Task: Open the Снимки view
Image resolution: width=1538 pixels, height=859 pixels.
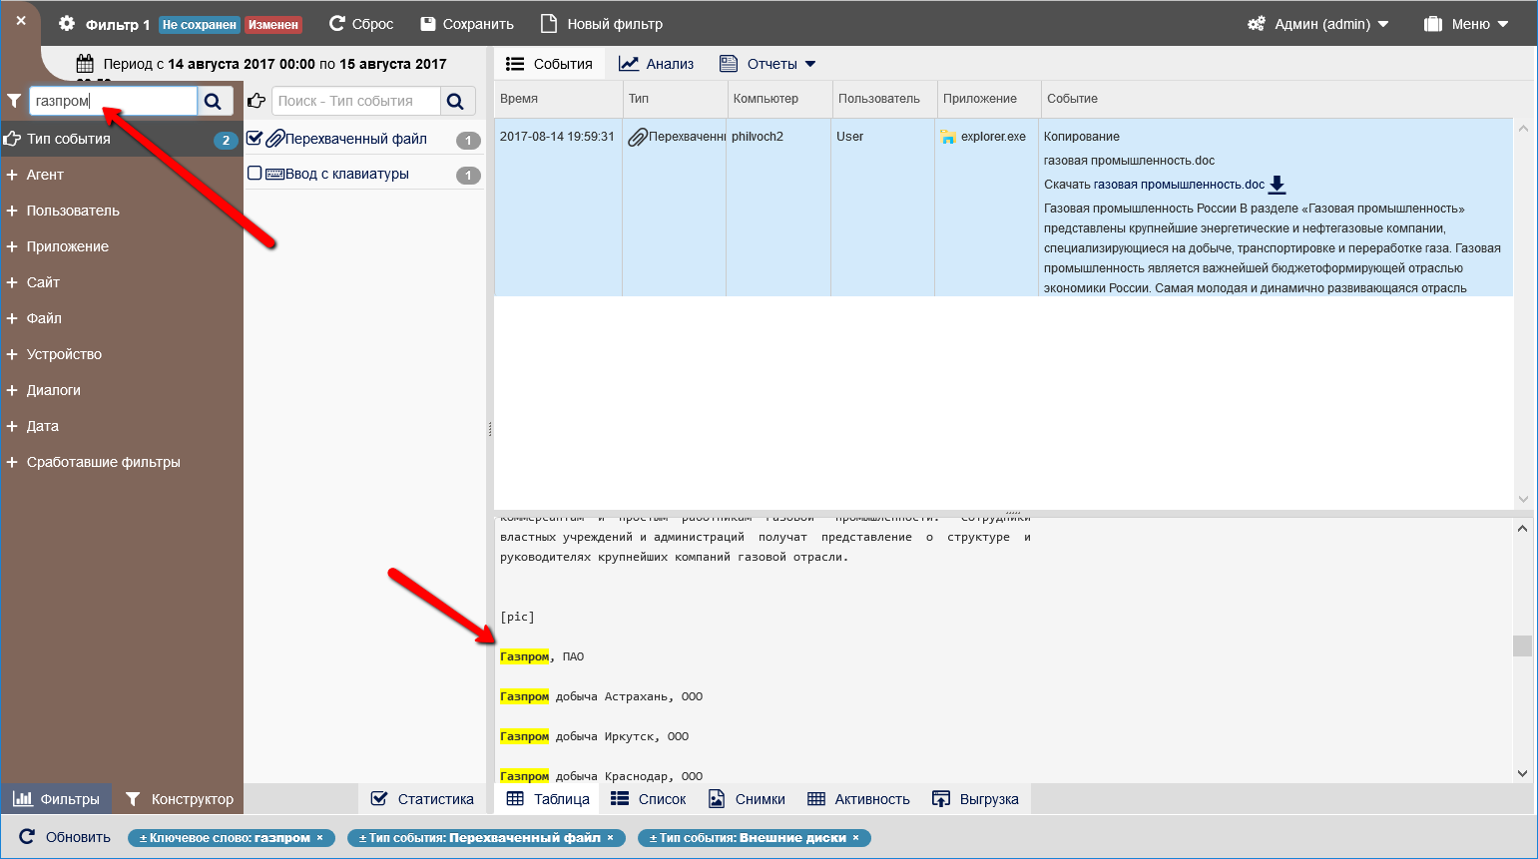Action: pos(747,799)
